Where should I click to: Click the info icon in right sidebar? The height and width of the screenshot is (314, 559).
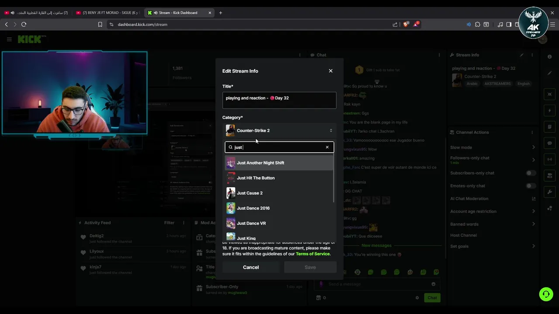coord(549,57)
